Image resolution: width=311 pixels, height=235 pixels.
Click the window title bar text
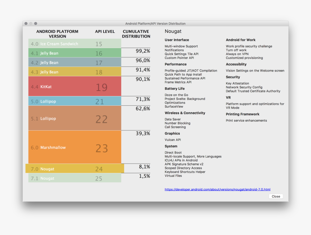coord(155,23)
